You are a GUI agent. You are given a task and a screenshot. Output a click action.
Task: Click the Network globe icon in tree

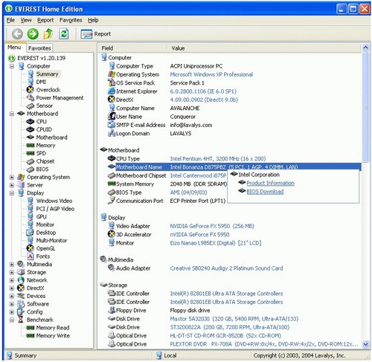21,280
